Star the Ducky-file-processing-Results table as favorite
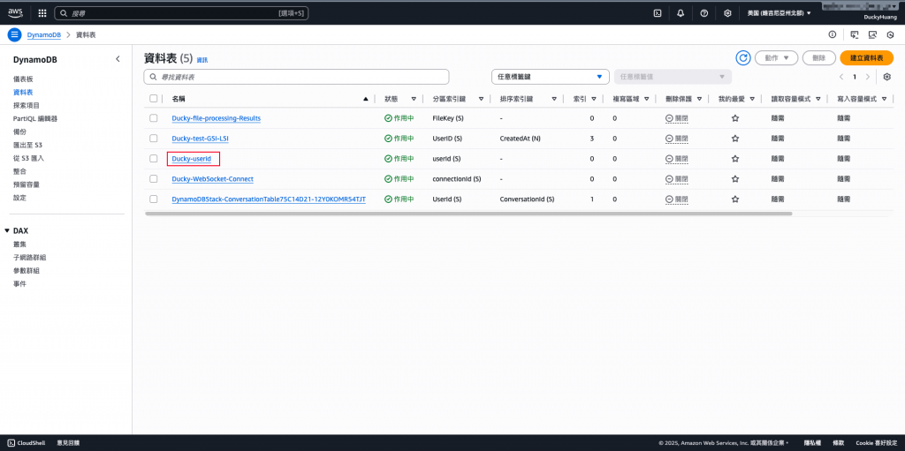 [734, 118]
